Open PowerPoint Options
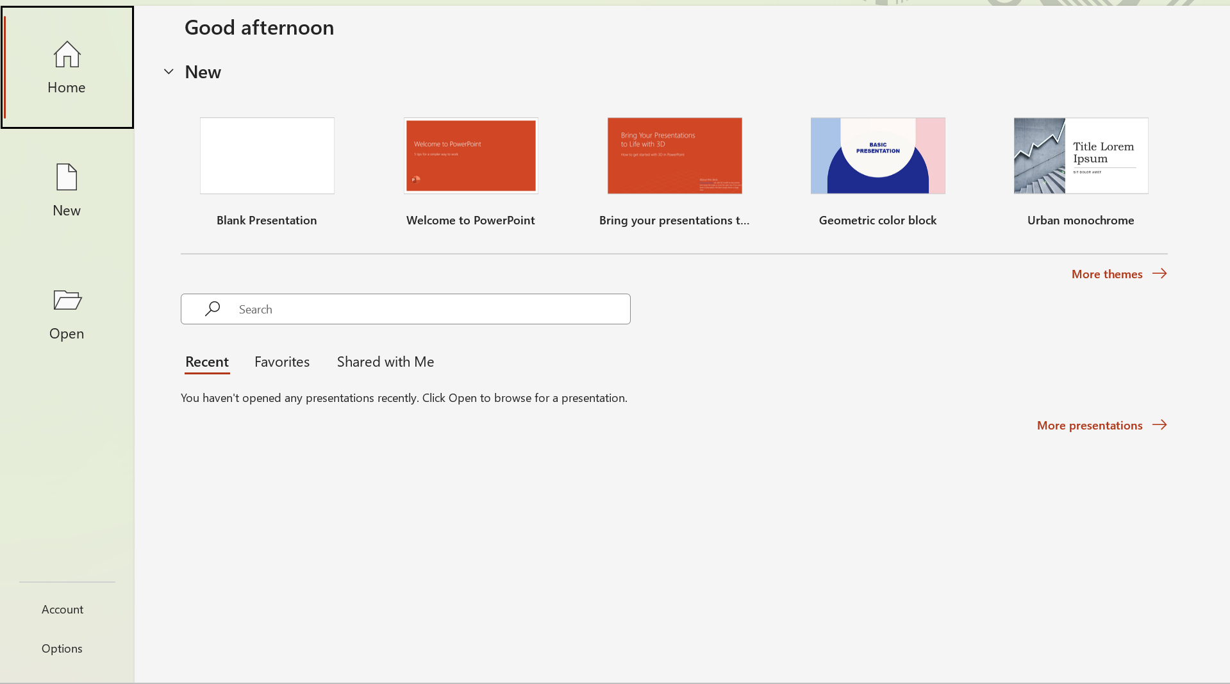 coord(62,648)
